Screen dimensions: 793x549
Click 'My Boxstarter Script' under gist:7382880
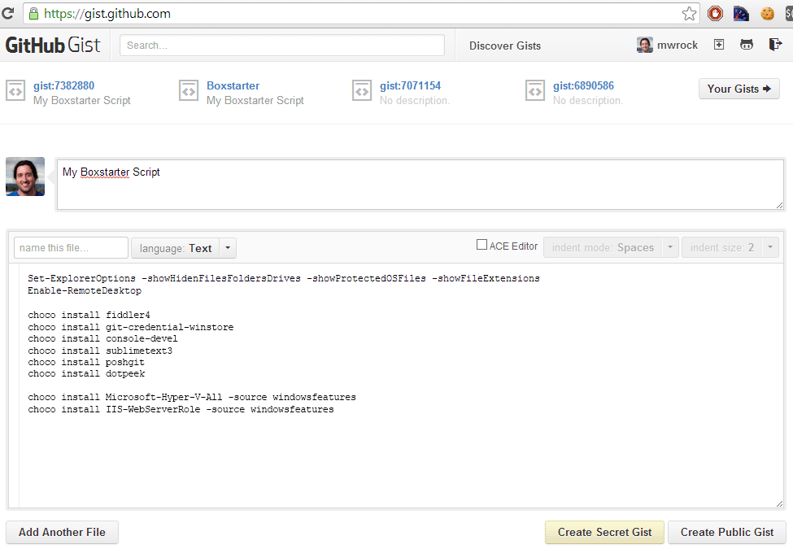[x=82, y=101]
